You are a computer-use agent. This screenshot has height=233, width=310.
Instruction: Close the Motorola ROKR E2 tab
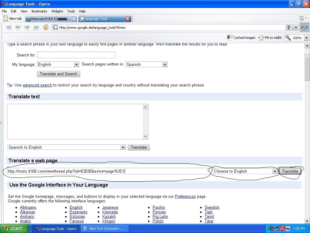pyautogui.click(x=74, y=19)
